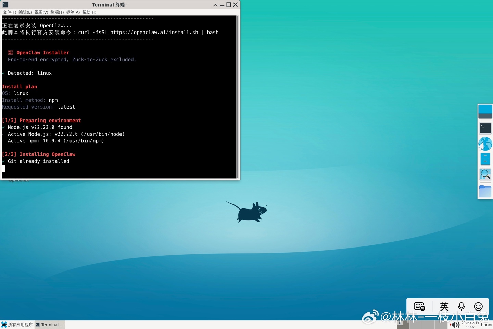Viewport: 493px width, 329px height.
Task: Open the terminal icon in the right dock
Action: coord(485,128)
